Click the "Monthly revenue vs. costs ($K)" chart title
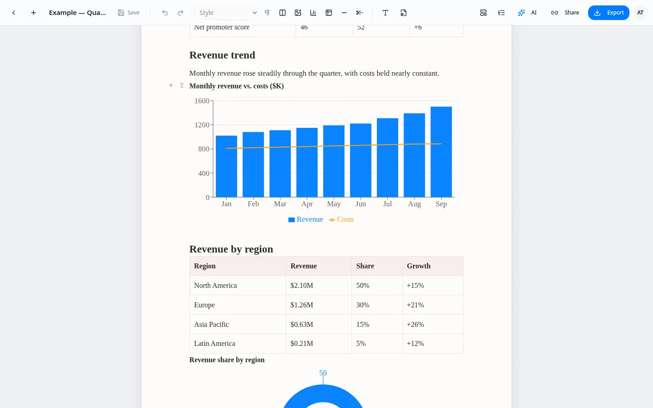The image size is (653, 408). click(x=237, y=86)
